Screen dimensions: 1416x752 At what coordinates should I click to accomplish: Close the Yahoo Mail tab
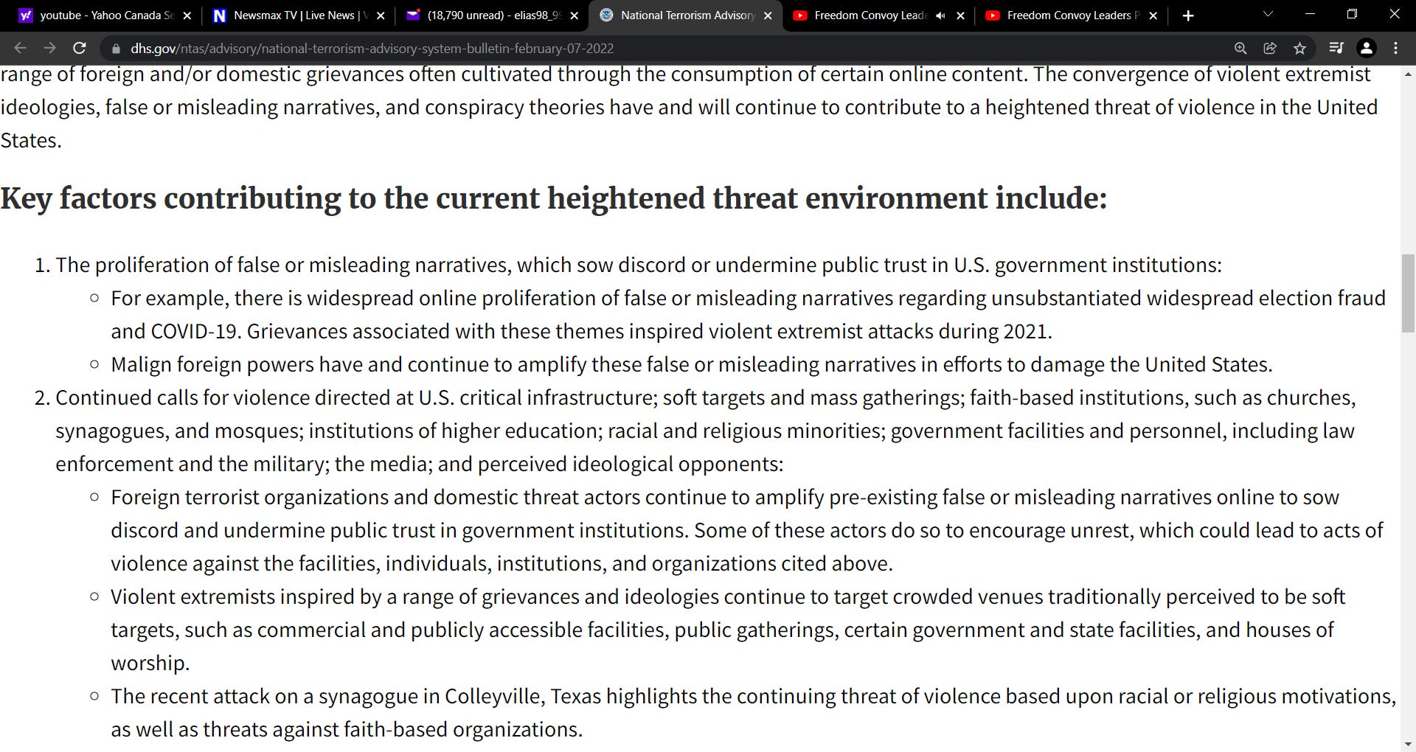pos(575,15)
